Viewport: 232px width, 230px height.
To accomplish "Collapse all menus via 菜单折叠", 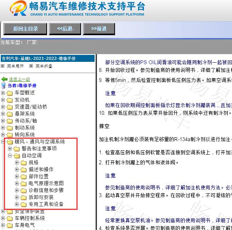I will (x=44, y=66).
